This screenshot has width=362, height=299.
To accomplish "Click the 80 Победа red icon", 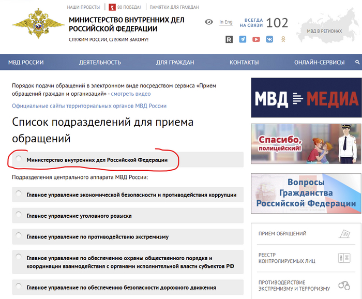I will pos(112,7).
